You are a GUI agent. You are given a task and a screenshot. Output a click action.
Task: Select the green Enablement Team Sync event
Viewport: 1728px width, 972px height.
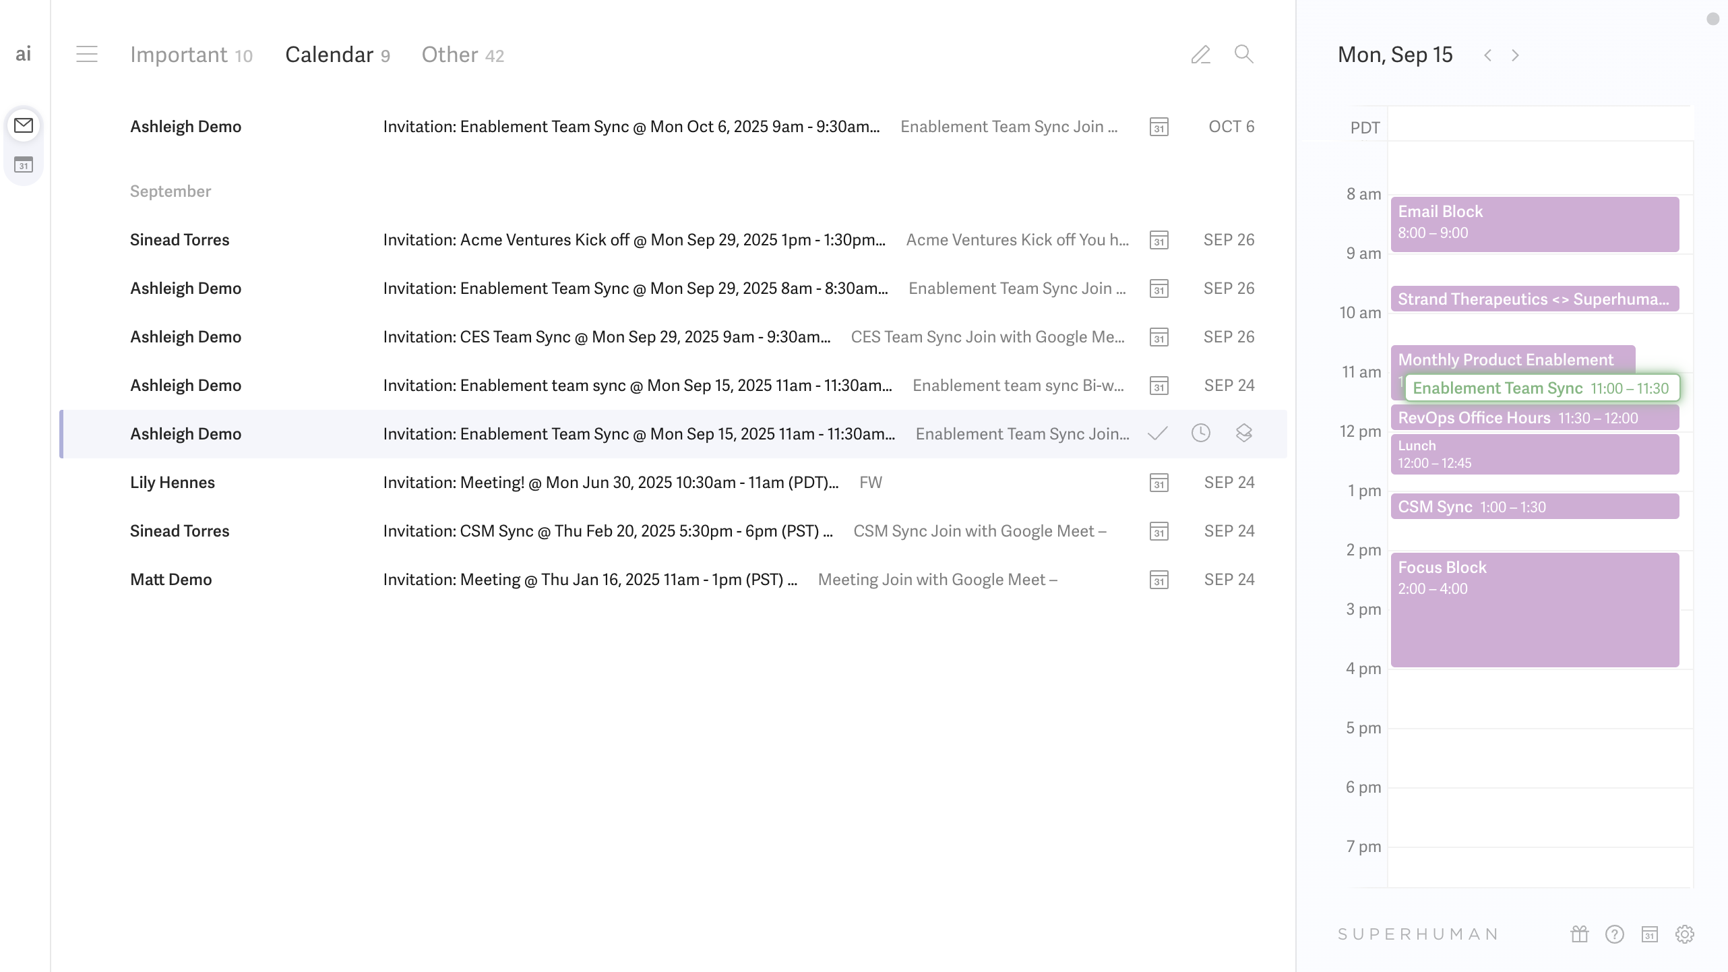[1541, 388]
